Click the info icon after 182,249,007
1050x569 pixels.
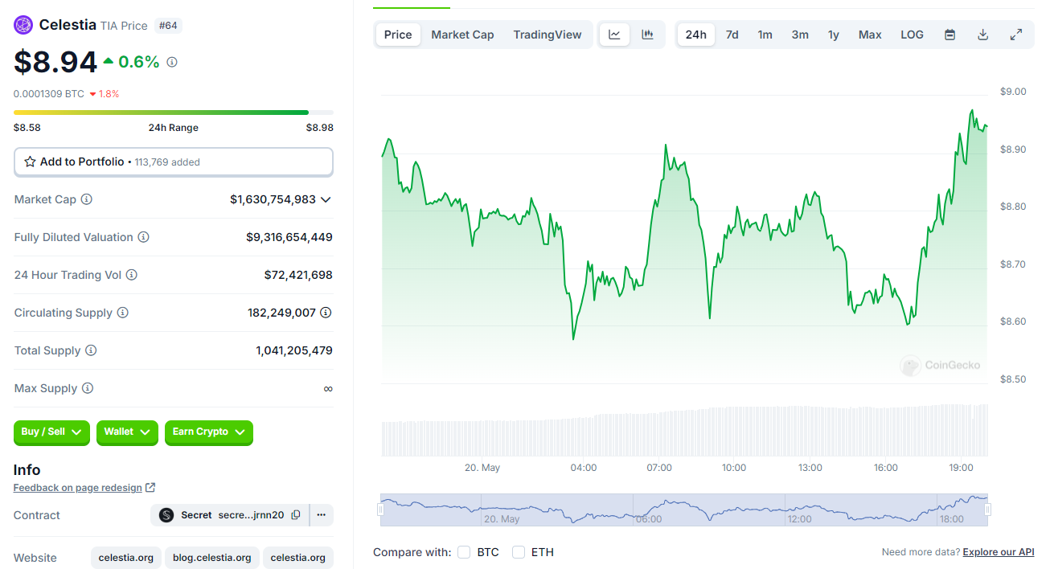[326, 313]
